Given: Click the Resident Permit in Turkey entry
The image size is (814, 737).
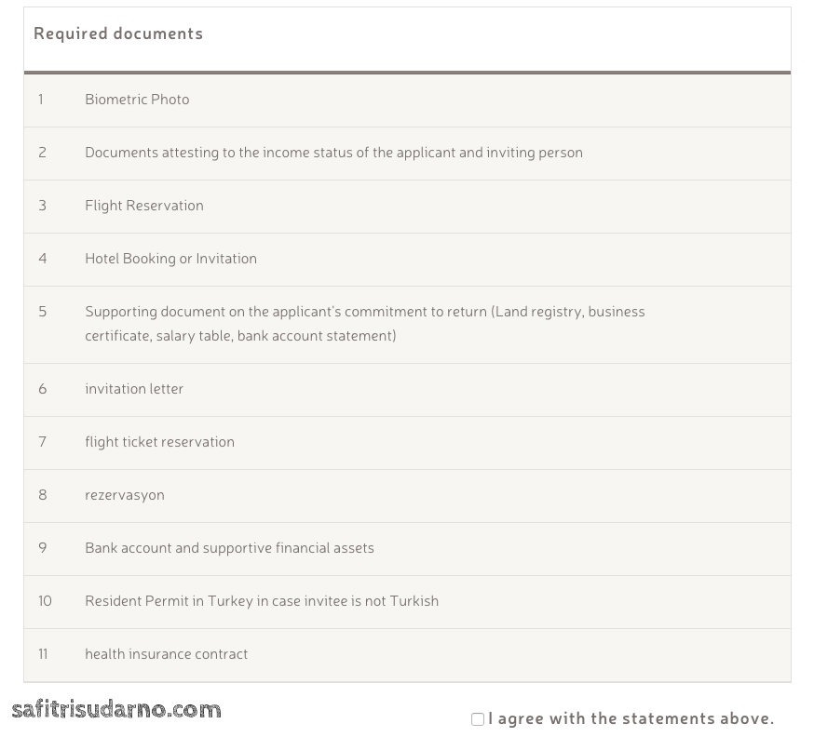Looking at the screenshot, I should pos(262,601).
